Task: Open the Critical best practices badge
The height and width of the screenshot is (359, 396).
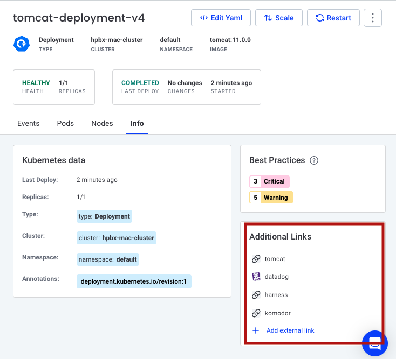Action: [270, 181]
